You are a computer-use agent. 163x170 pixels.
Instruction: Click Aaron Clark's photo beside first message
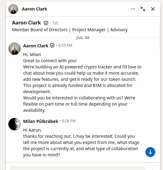(15, 49)
